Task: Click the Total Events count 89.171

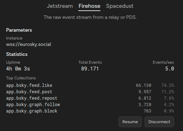Action: click(x=90, y=69)
